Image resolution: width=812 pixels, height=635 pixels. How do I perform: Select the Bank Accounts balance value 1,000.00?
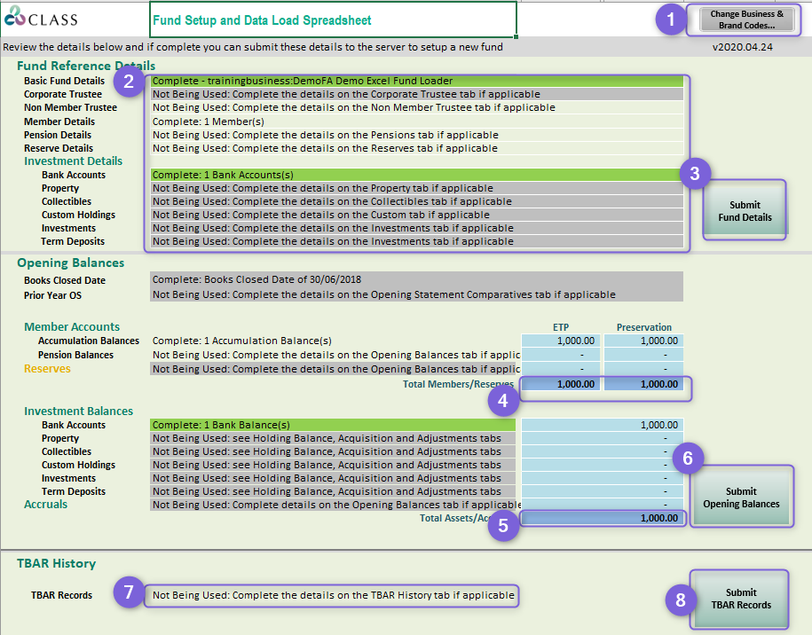tap(603, 425)
